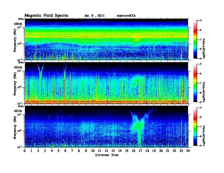
Task: Click hour 19 on the Universal Time axis
Action: pos(154,151)
